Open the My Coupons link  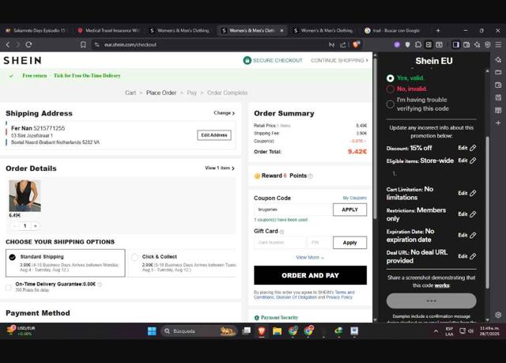[355, 198]
